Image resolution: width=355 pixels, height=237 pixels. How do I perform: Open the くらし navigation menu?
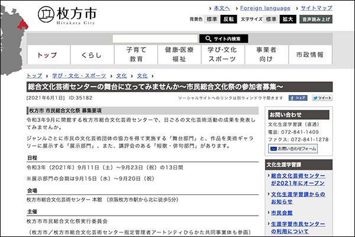pos(92,55)
